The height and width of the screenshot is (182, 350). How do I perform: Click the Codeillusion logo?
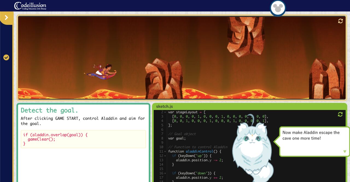pyautogui.click(x=30, y=6)
